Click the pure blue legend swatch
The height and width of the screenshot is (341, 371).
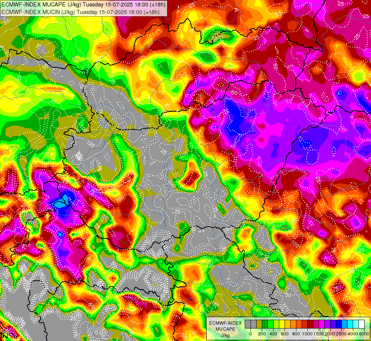pyautogui.click(x=339, y=324)
